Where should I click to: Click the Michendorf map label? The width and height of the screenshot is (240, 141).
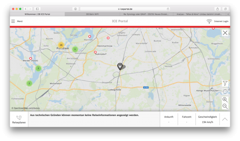pyautogui.click(x=56, y=84)
